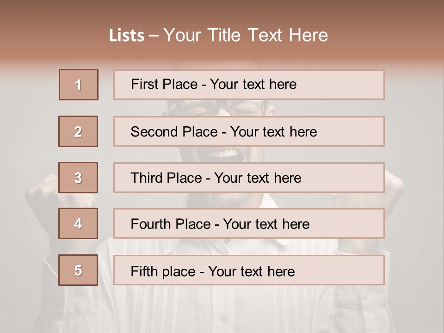The image size is (444, 333).
Task: Click the number 3 square
Action: pyautogui.click(x=78, y=178)
